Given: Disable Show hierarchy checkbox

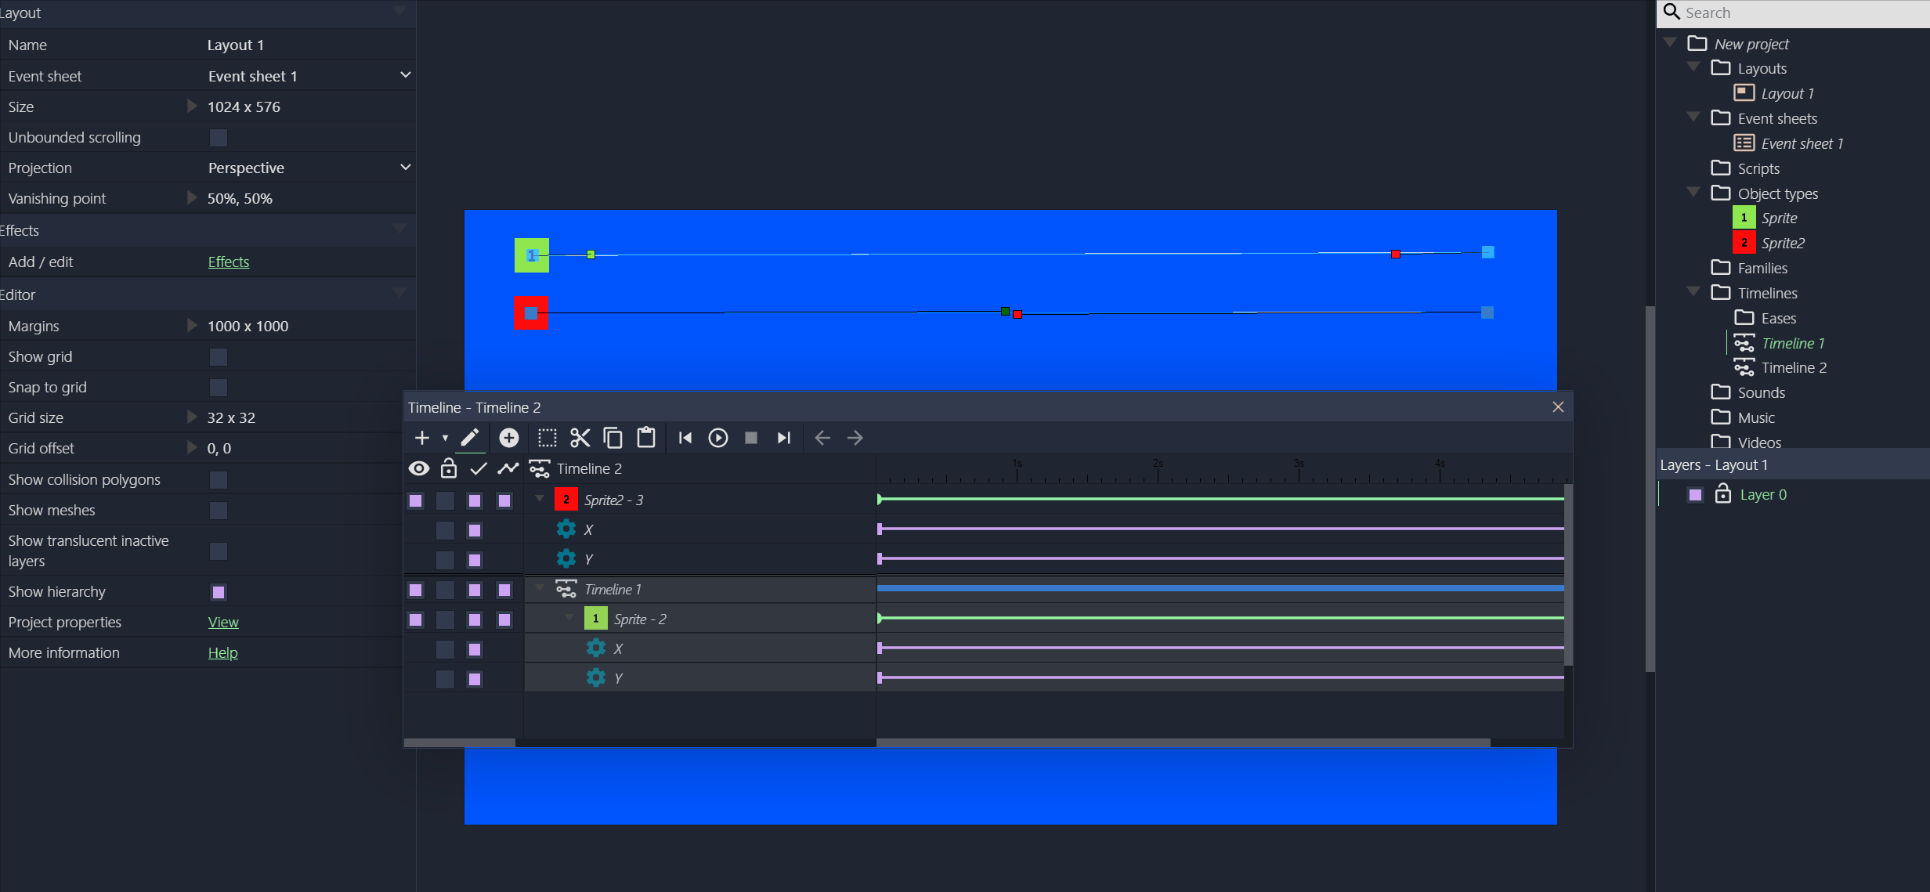Looking at the screenshot, I should click(x=219, y=592).
